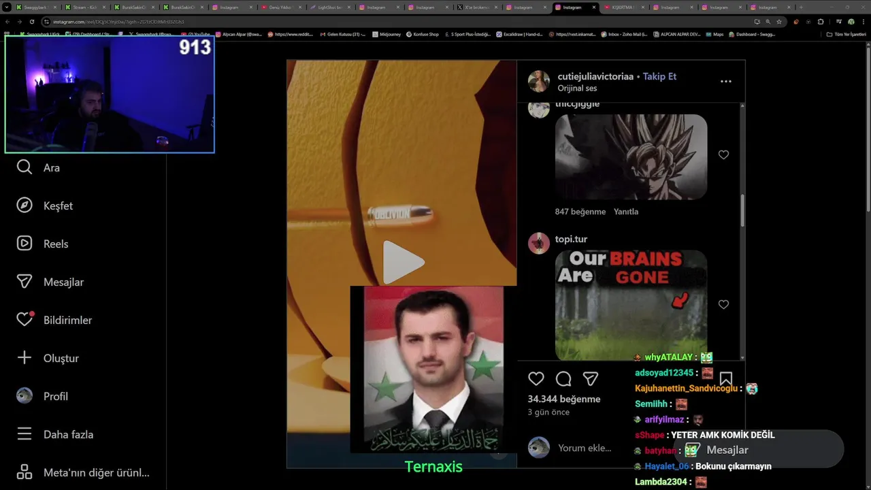This screenshot has width=871, height=490.
Task: Open comment icon under the reel
Action: [563, 379]
